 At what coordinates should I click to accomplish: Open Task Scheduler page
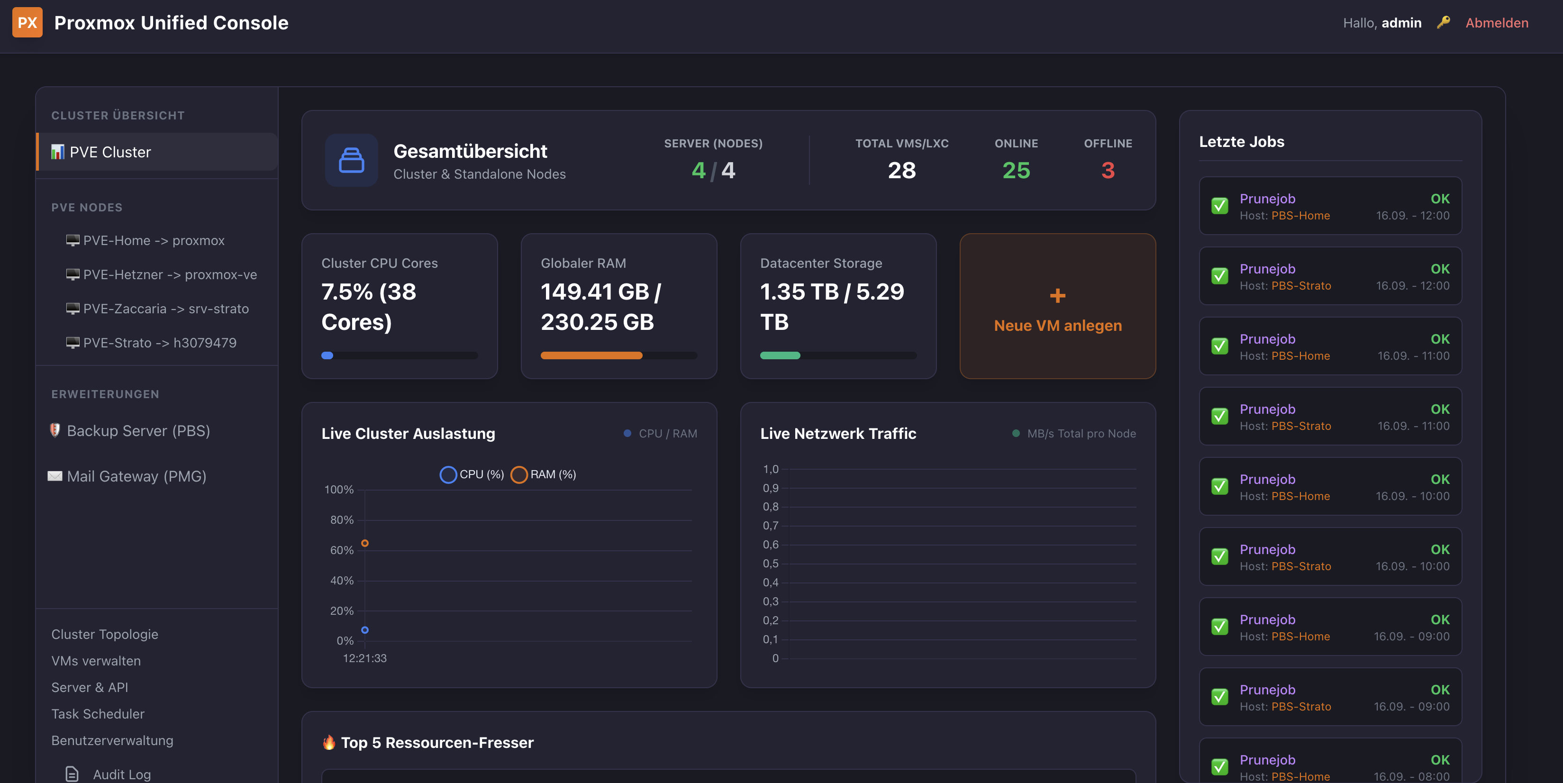pyautogui.click(x=98, y=714)
